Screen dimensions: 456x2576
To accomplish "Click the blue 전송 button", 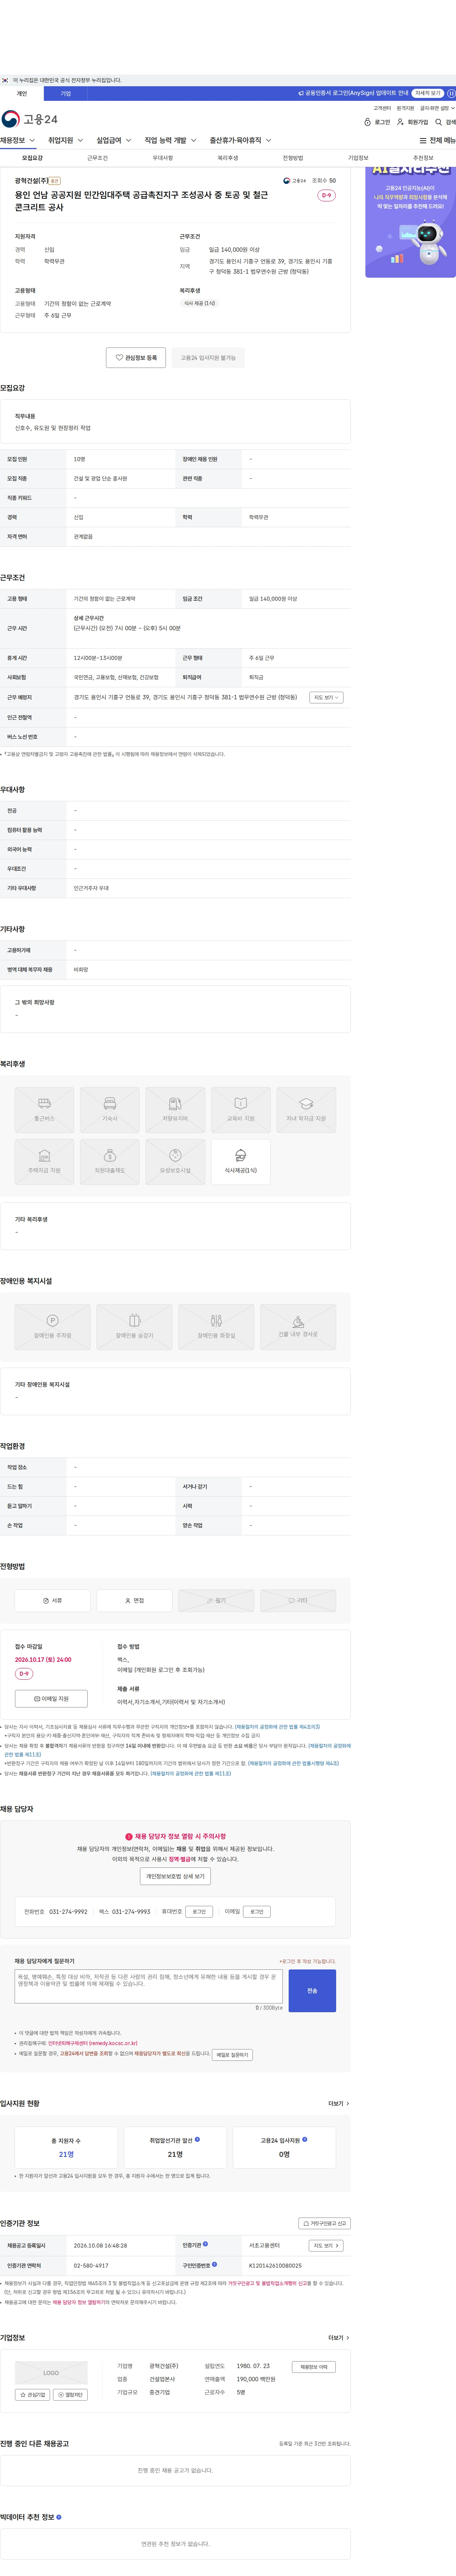I will (x=312, y=1990).
